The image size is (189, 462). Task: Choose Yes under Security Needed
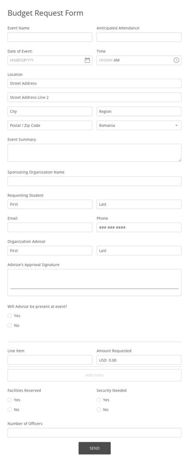click(99, 400)
